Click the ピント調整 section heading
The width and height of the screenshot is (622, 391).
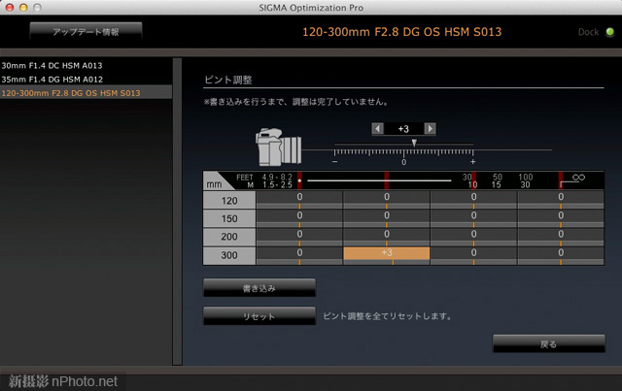pos(228,80)
